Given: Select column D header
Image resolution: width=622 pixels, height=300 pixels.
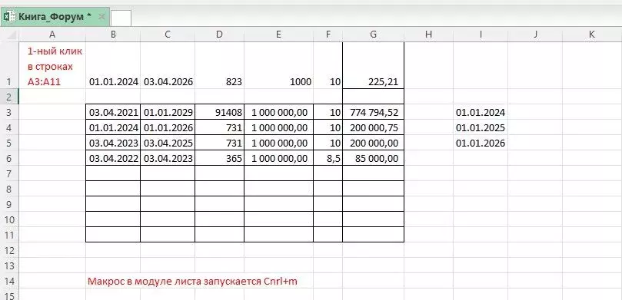Looking at the screenshot, I should pos(219,35).
